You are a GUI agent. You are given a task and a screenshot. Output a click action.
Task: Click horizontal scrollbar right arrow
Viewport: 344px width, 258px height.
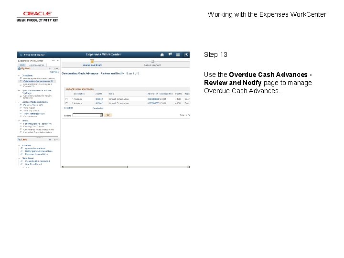(x=188, y=167)
